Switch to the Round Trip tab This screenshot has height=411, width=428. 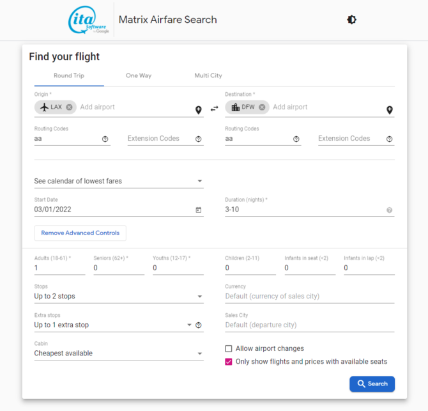(69, 75)
